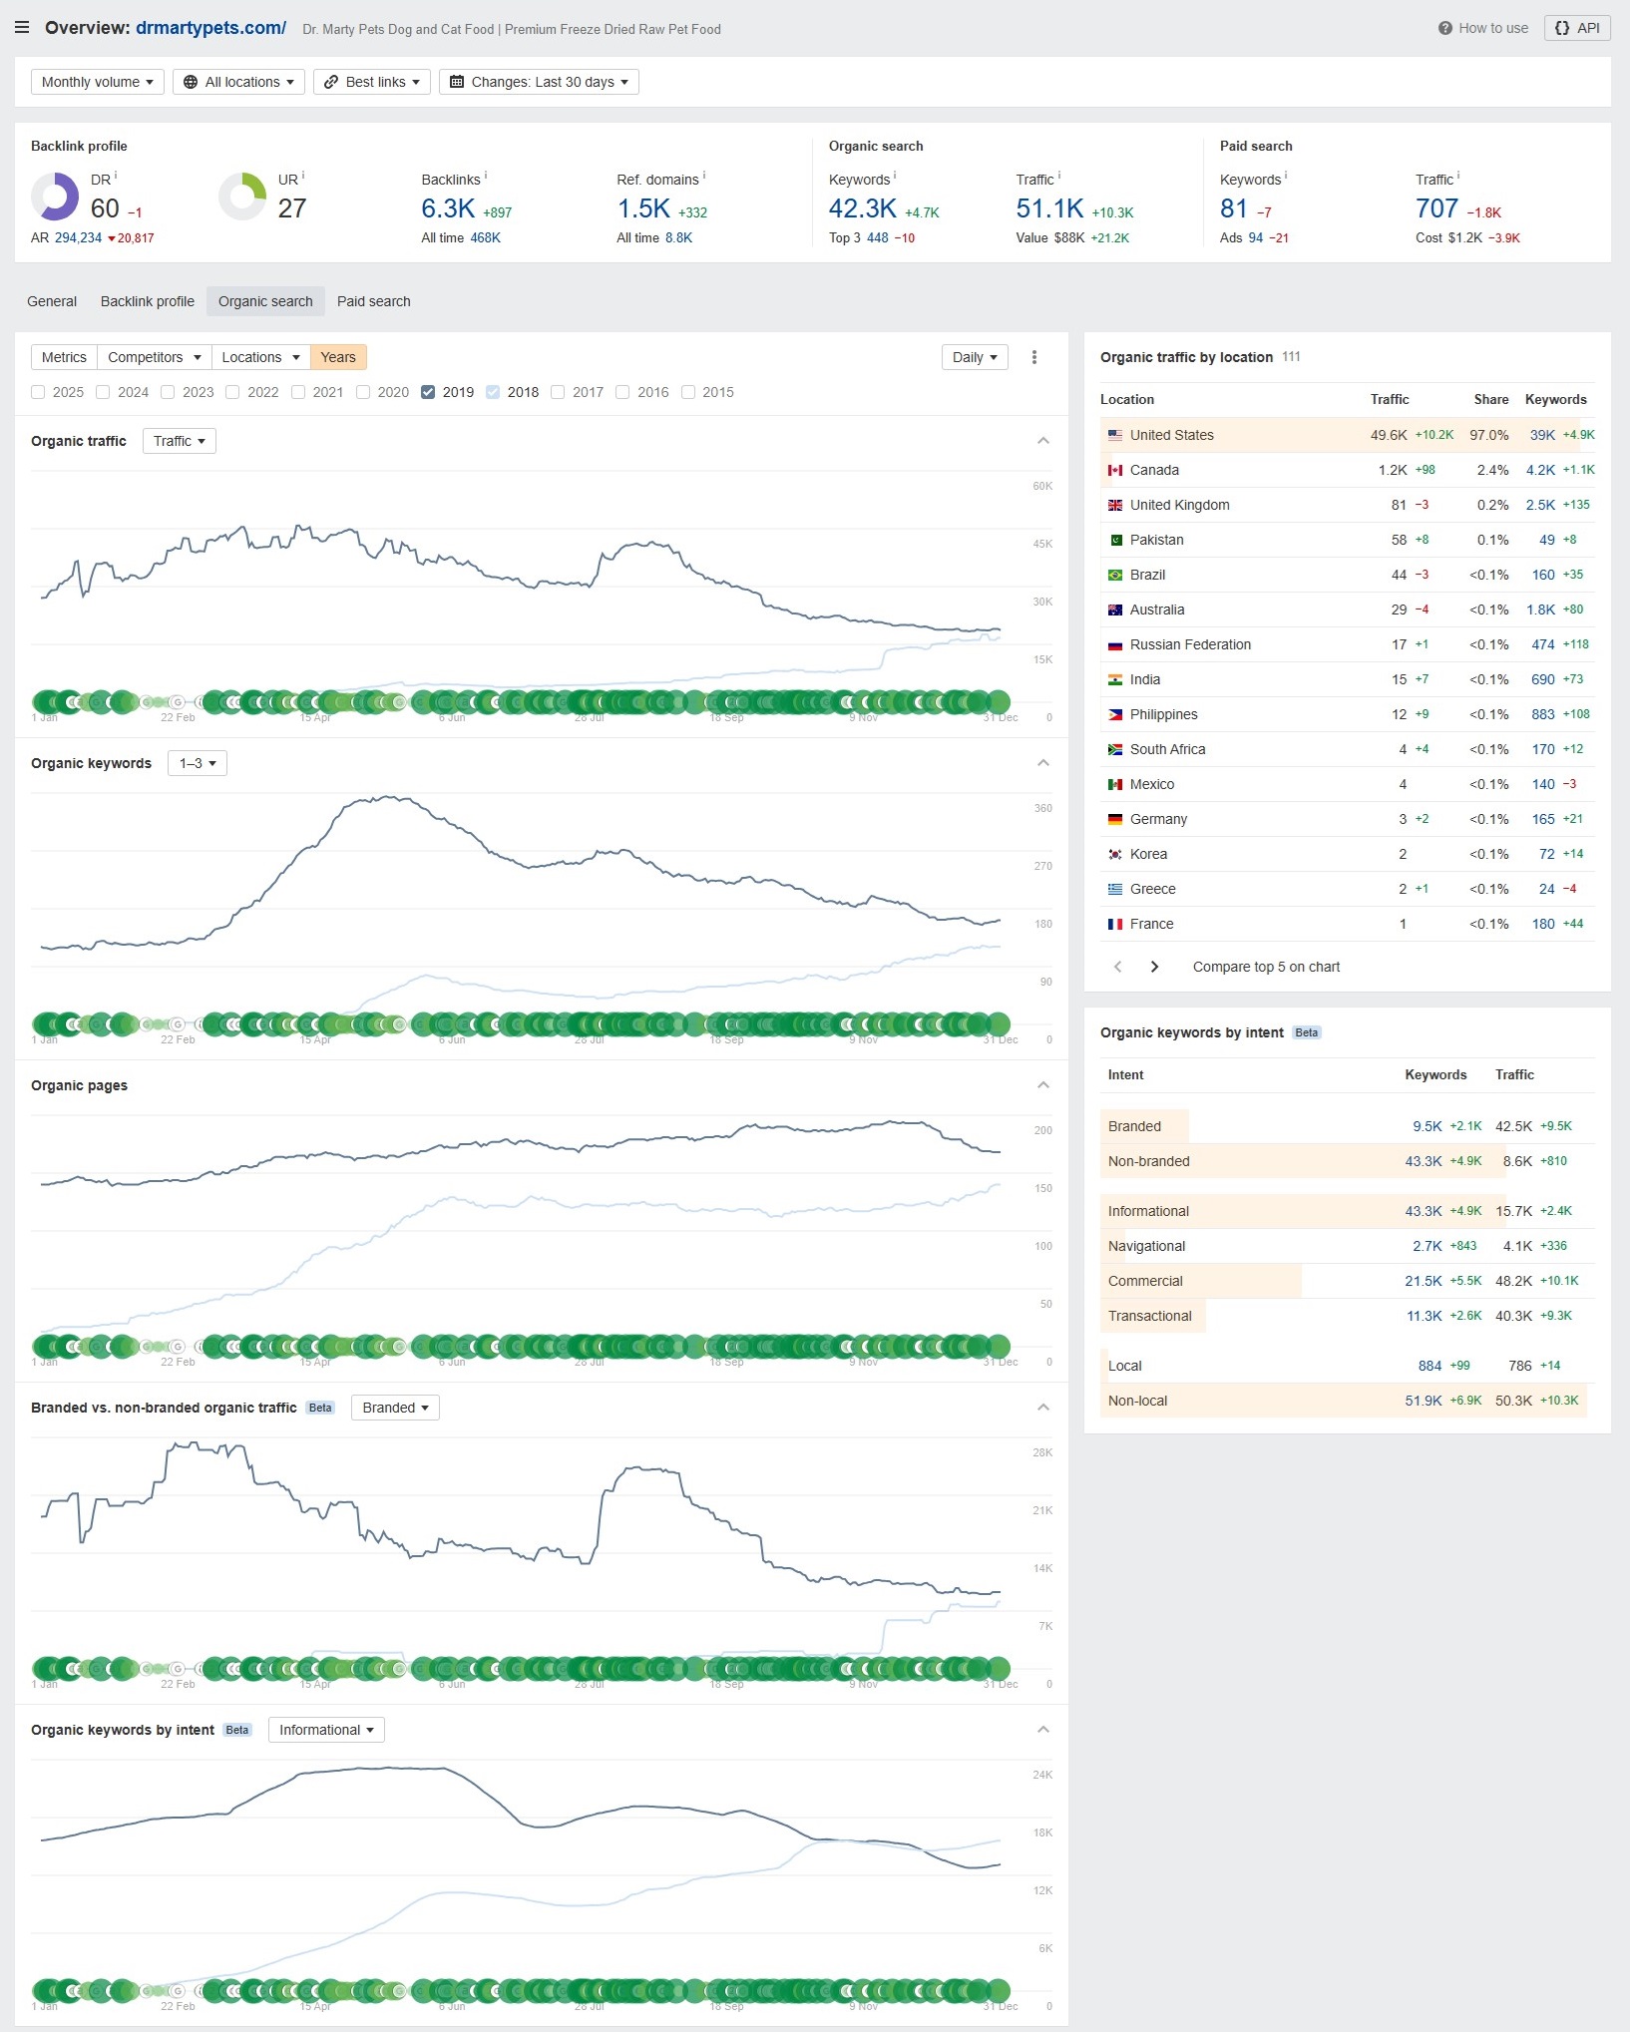Image resolution: width=1630 pixels, height=2032 pixels.
Task: Click the United States flag icon
Action: [1115, 435]
